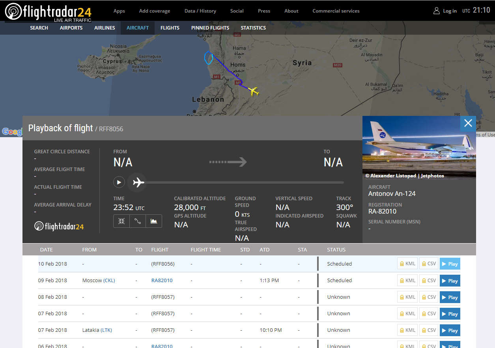Viewport: 495px width, 348px height.
Task: Click the Homs city label on map
Action: point(237,65)
